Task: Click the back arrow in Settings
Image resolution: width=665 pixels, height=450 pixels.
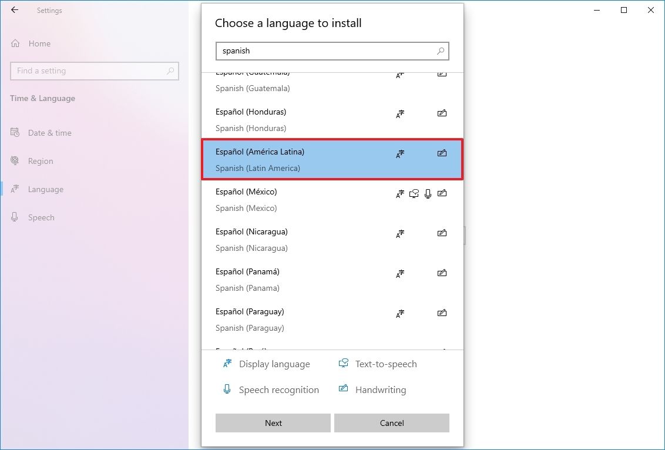Action: pyautogui.click(x=14, y=10)
